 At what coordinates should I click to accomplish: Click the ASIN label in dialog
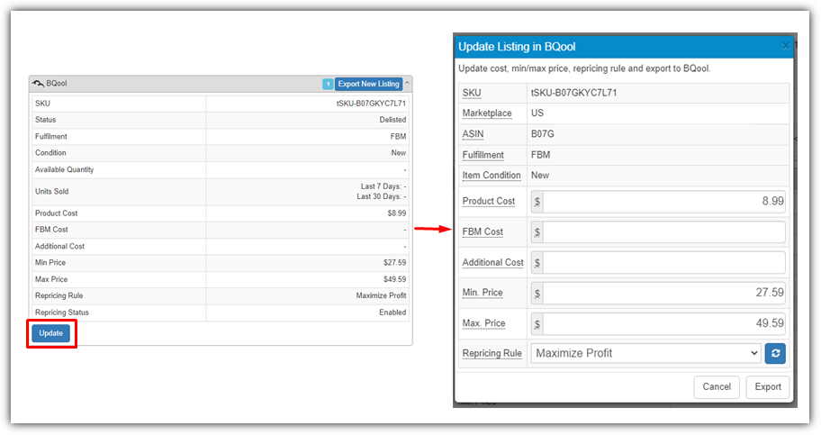(473, 134)
